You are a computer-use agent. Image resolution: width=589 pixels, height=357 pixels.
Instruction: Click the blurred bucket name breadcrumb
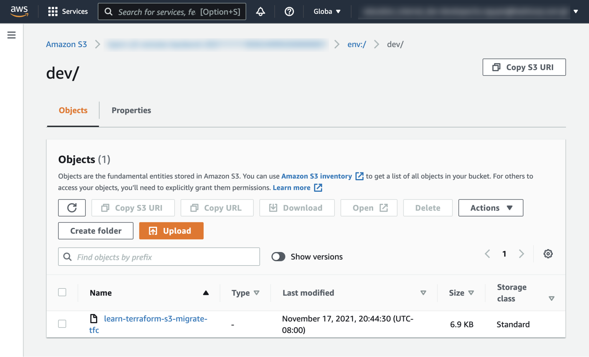(216, 44)
